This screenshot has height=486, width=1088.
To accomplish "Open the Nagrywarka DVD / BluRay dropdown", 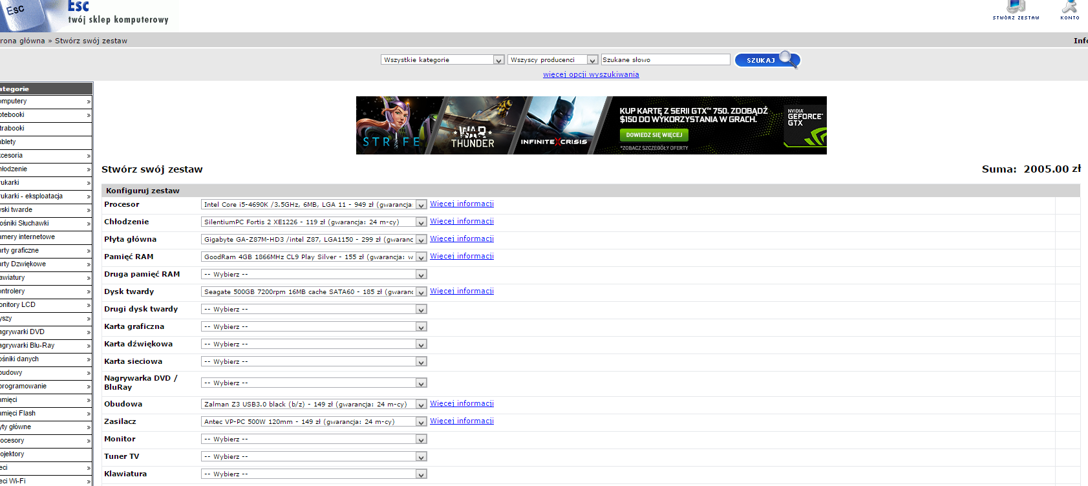I will [x=314, y=383].
